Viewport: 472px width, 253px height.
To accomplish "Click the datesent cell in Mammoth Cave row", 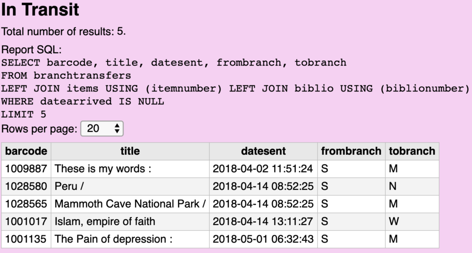I will (263, 204).
